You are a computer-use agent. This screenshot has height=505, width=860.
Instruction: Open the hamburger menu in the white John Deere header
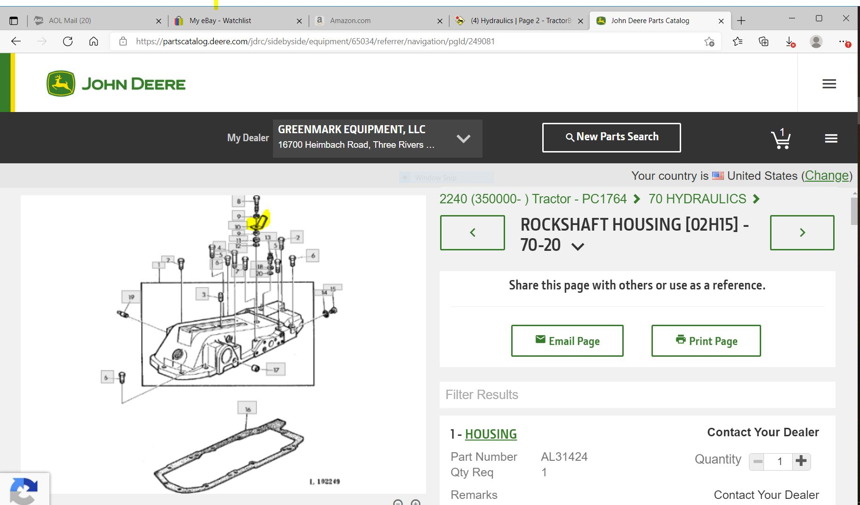coord(829,84)
